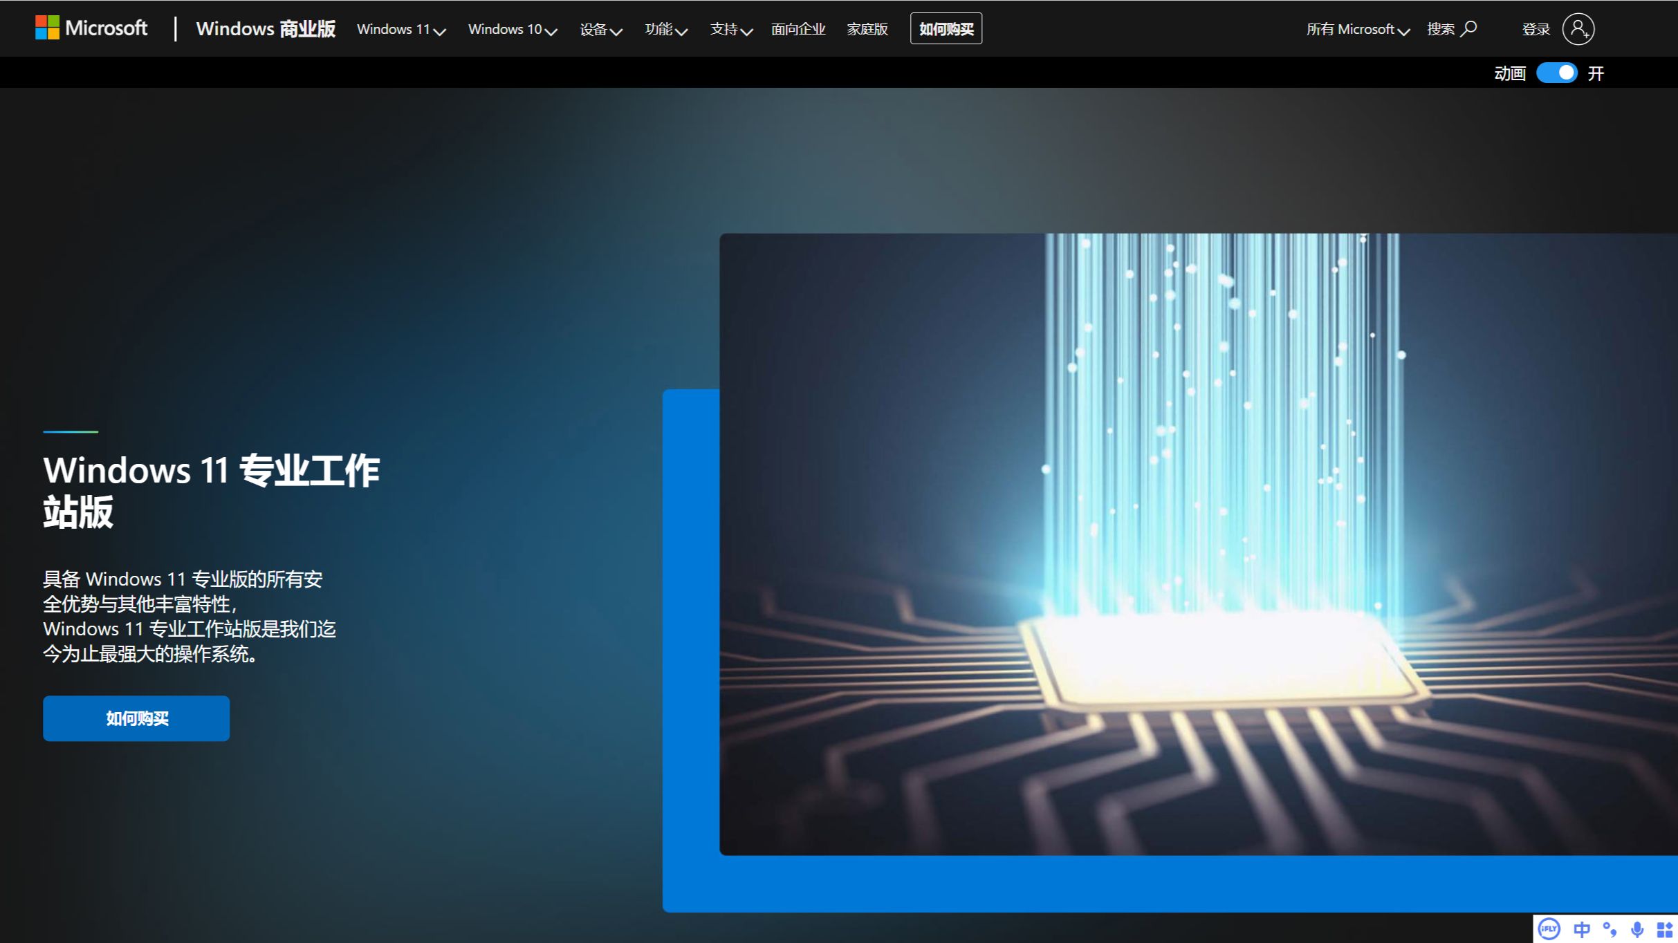
Task: Start iFLY voice input microphone
Action: pyautogui.click(x=1636, y=929)
